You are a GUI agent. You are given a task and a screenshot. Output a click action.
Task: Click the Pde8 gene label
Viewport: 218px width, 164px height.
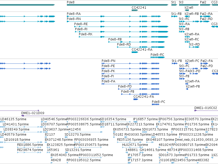71,2
